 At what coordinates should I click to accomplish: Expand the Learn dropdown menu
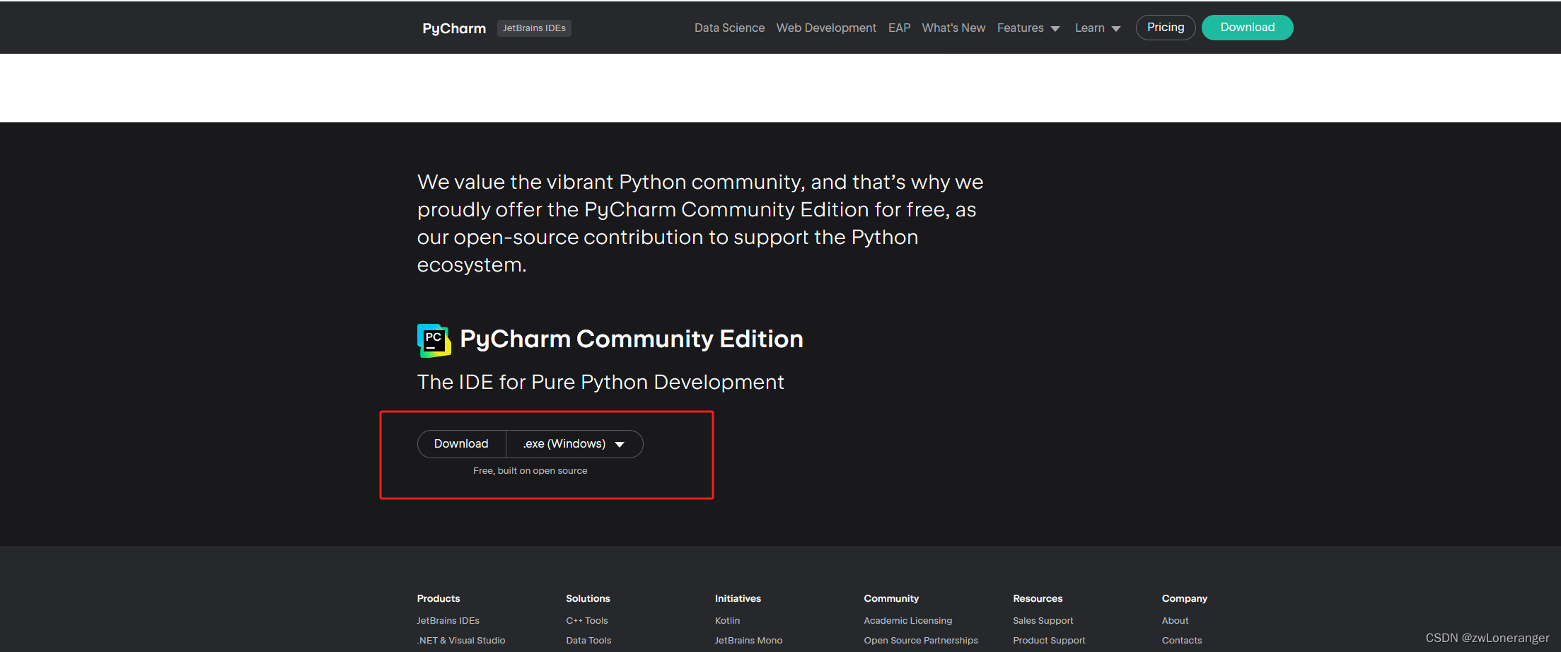click(1098, 28)
